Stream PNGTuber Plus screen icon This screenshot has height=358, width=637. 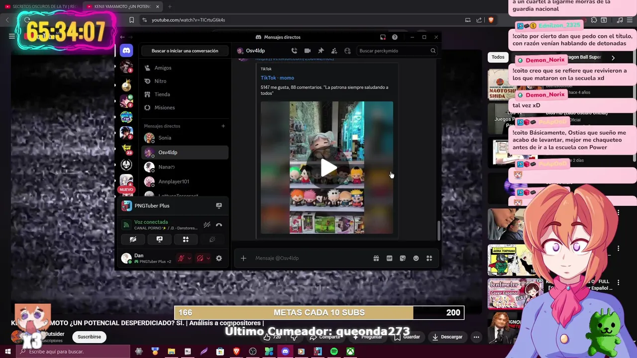[x=218, y=206]
